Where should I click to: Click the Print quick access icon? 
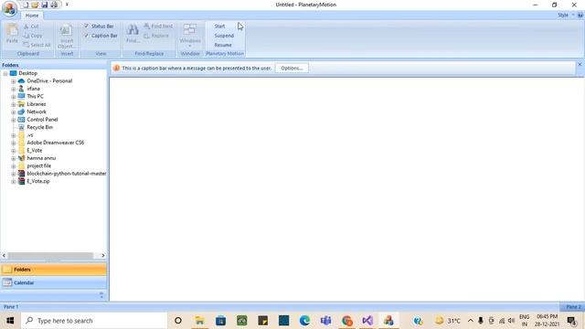tap(54, 5)
